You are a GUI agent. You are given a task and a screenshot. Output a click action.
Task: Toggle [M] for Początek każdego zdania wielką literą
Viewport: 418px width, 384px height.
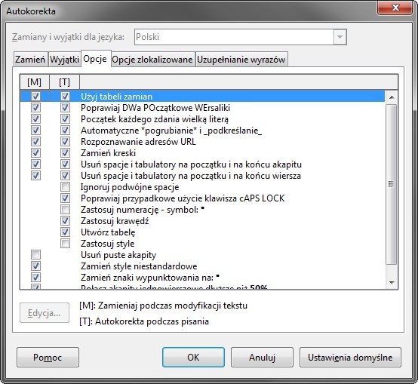pyautogui.click(x=35, y=119)
